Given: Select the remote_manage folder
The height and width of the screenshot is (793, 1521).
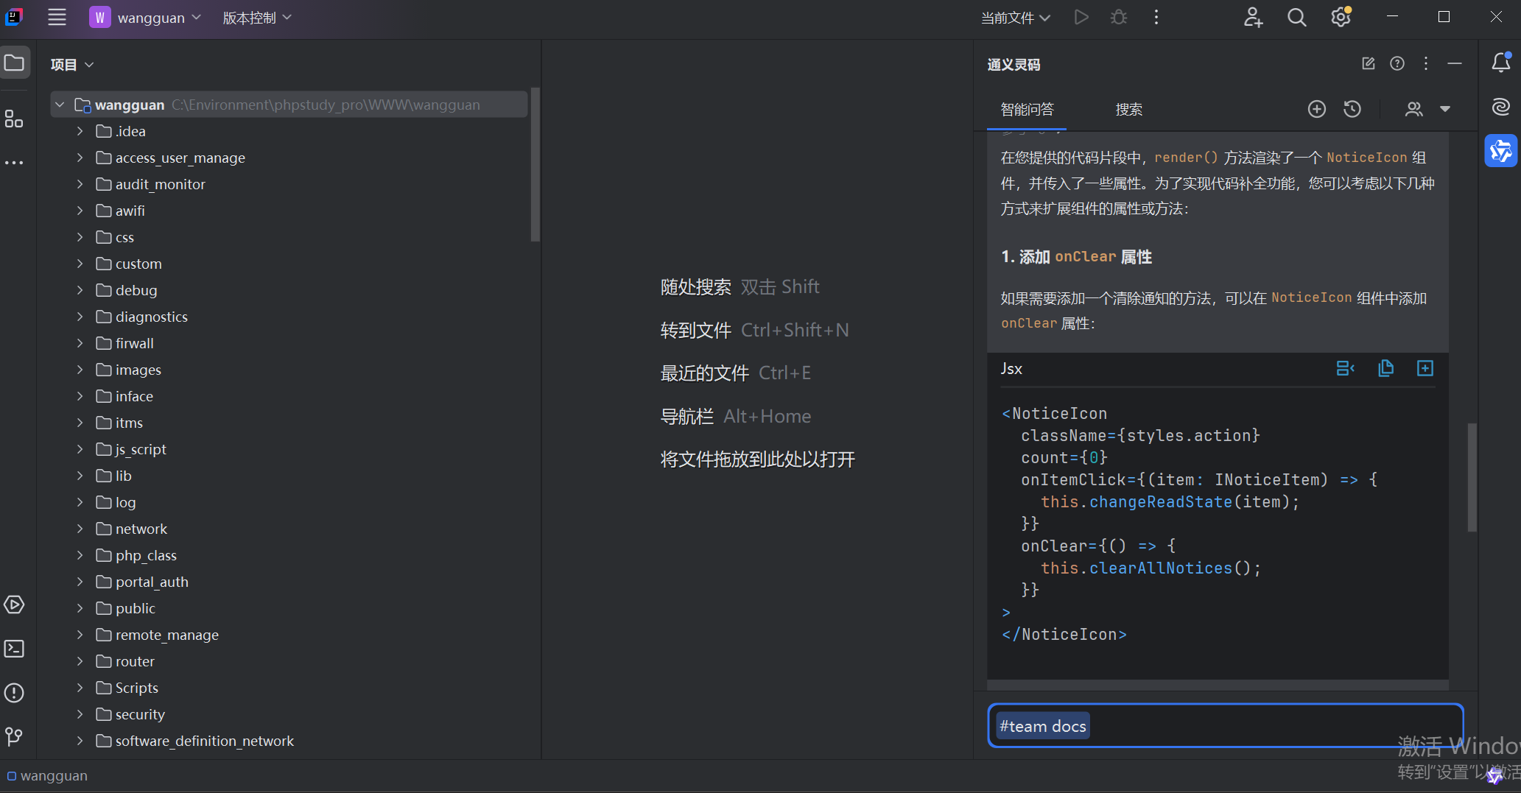Looking at the screenshot, I should point(167,635).
